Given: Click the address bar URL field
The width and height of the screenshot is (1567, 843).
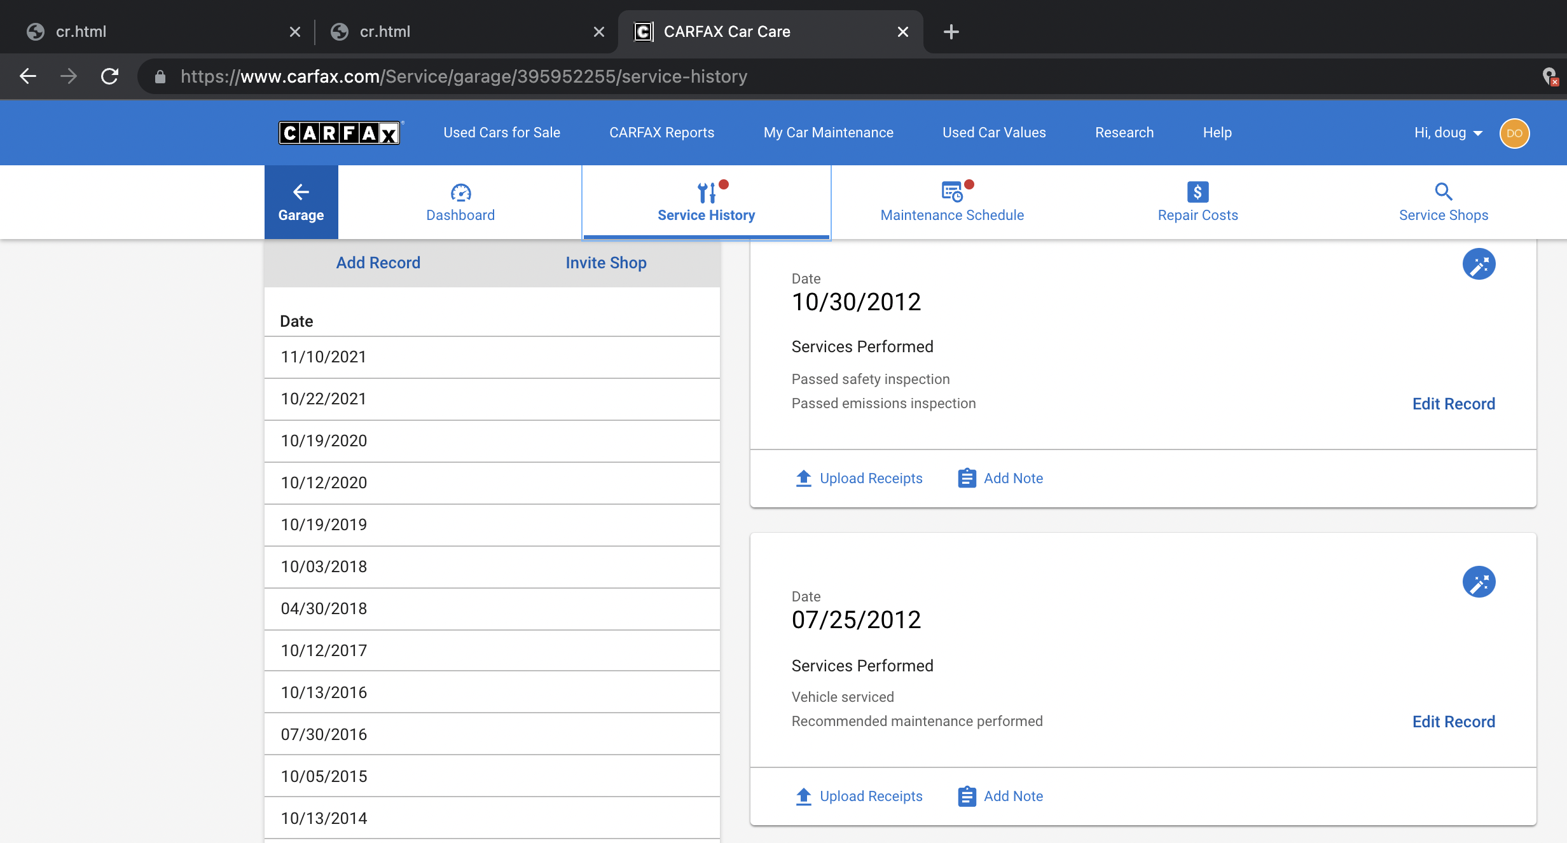Looking at the screenshot, I should (827, 77).
